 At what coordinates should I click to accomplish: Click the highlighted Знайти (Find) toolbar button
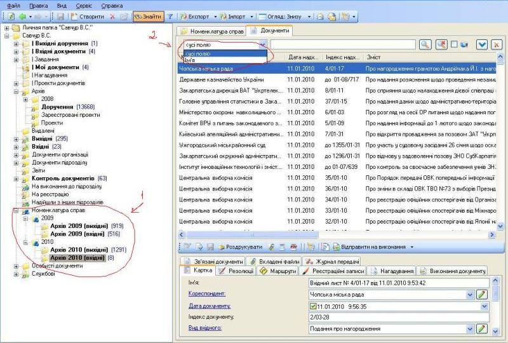(148, 17)
